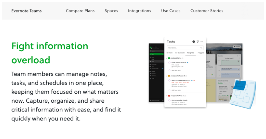The height and width of the screenshot is (139, 266).
Task: Click the green avatar beside Assigned to me
Action: 169,58
